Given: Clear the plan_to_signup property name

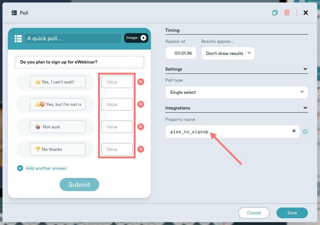Looking at the screenshot, I should tap(294, 131).
